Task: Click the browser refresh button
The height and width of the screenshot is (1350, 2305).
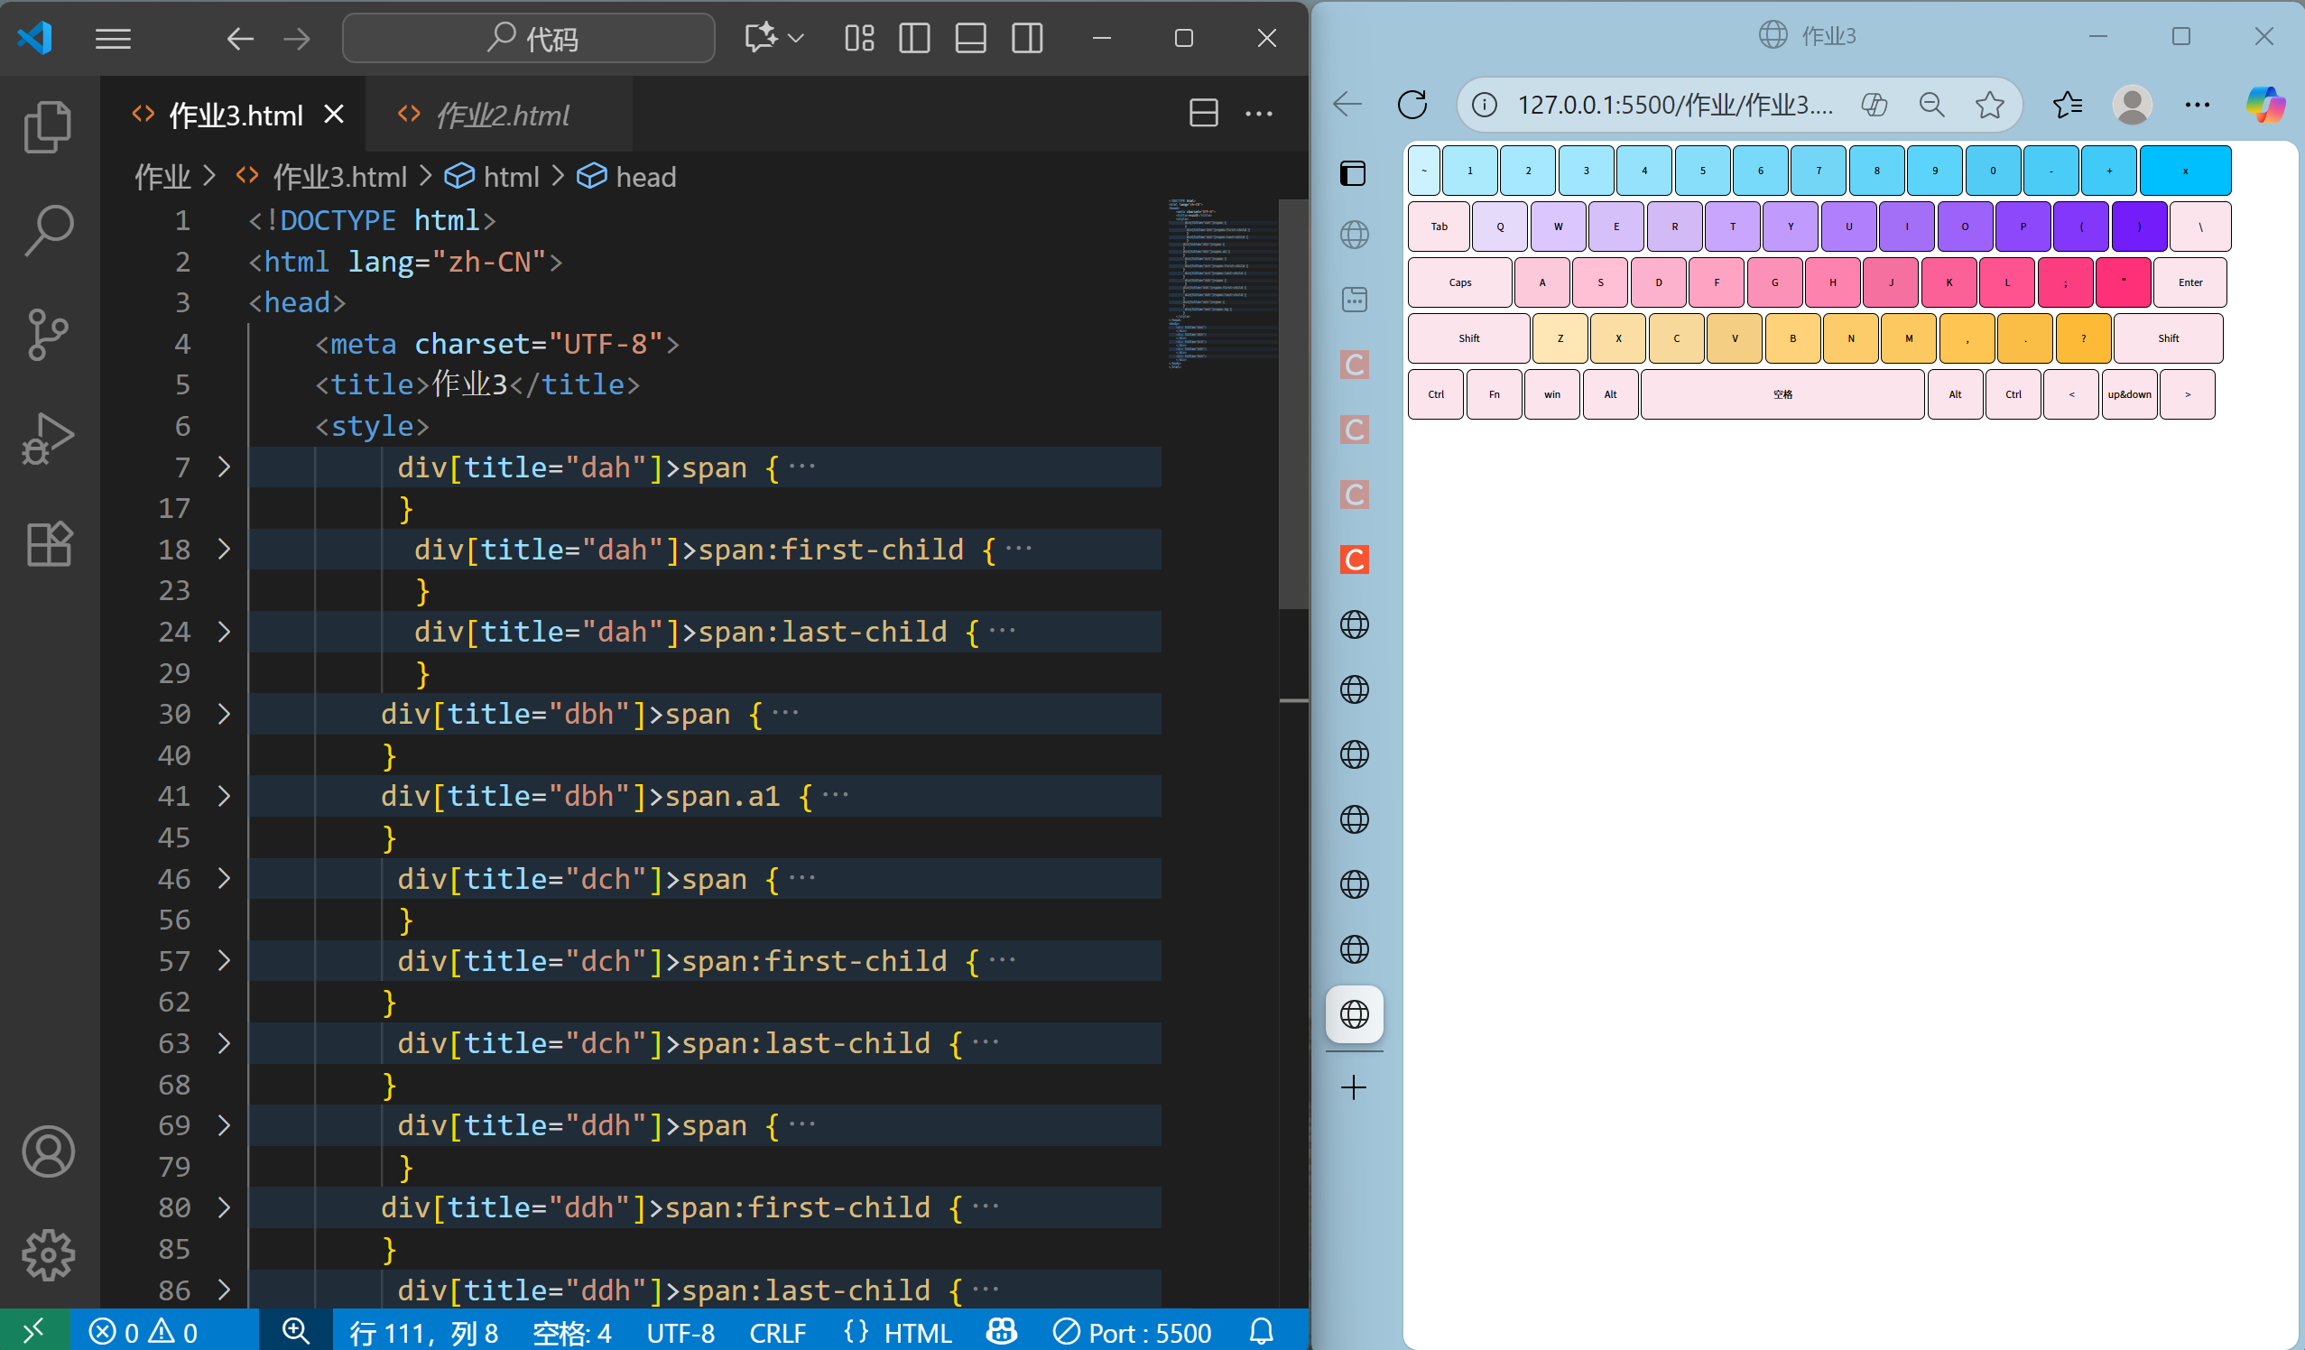Action: 1412,105
